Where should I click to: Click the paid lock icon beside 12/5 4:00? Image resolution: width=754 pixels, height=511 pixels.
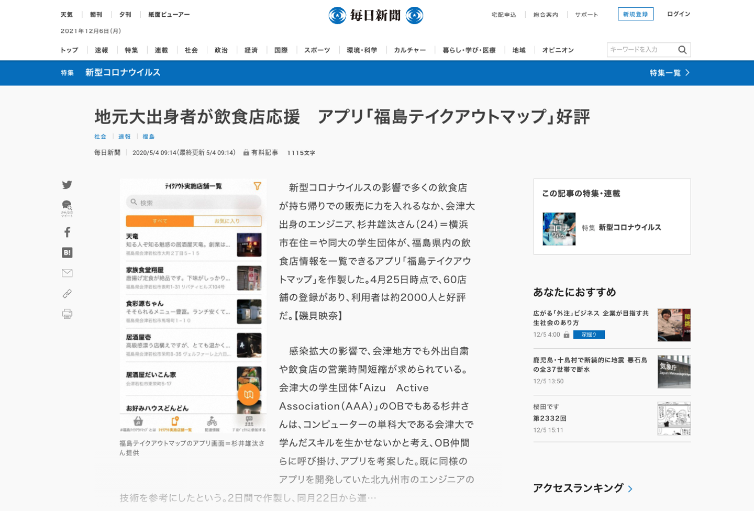[566, 335]
